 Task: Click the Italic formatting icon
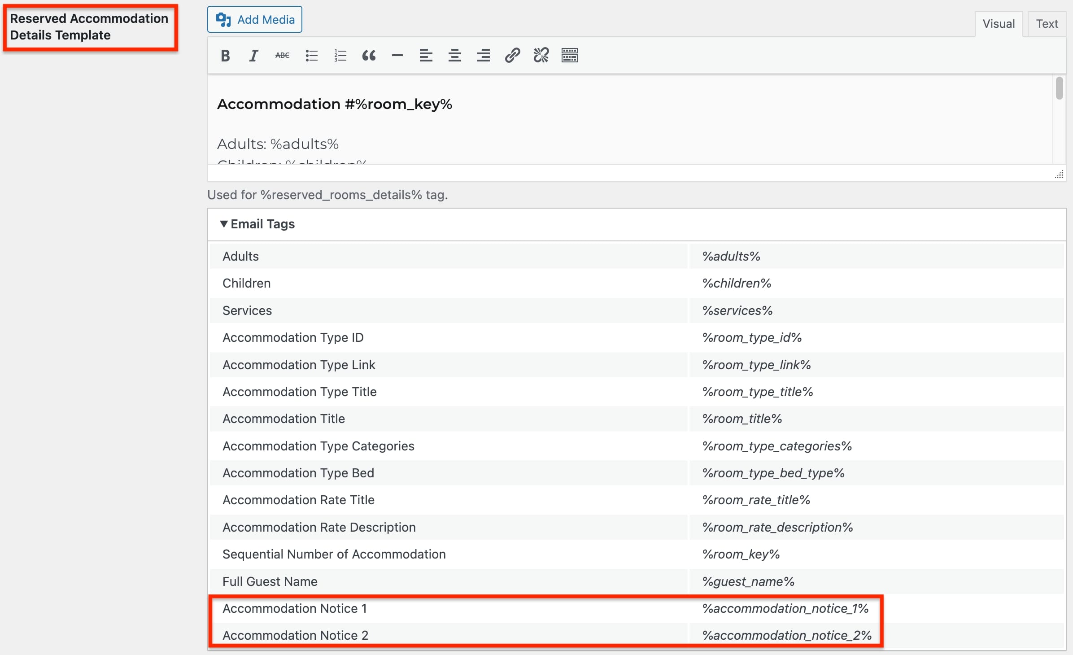253,55
